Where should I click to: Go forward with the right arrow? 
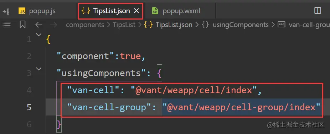(x=54, y=25)
